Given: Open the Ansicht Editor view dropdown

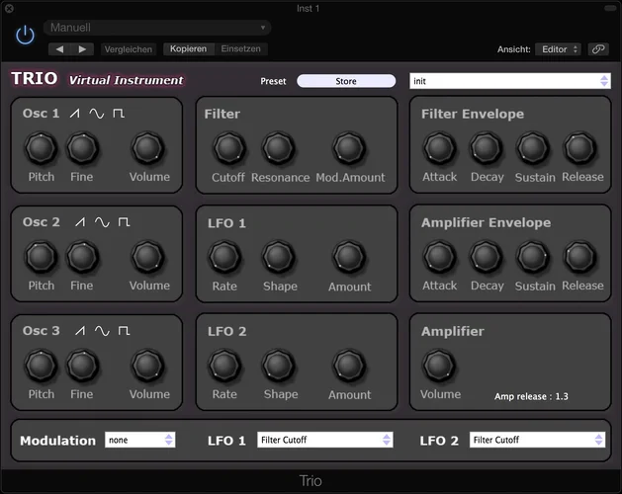Looking at the screenshot, I should (559, 49).
